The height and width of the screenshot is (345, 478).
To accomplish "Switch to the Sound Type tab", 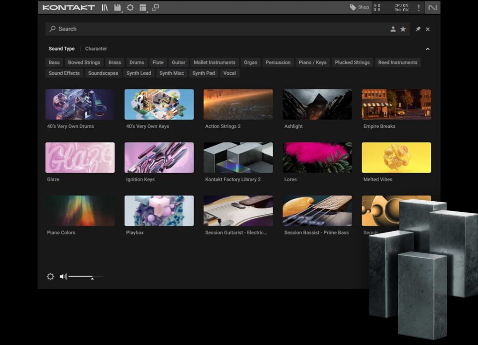I will click(x=61, y=49).
